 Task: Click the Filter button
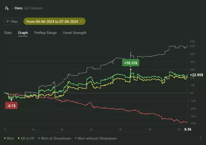(x=12, y=22)
